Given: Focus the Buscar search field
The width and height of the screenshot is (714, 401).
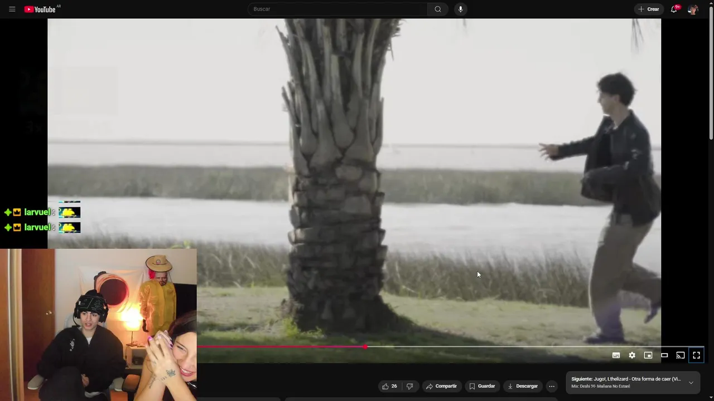Looking at the screenshot, I should [337, 9].
